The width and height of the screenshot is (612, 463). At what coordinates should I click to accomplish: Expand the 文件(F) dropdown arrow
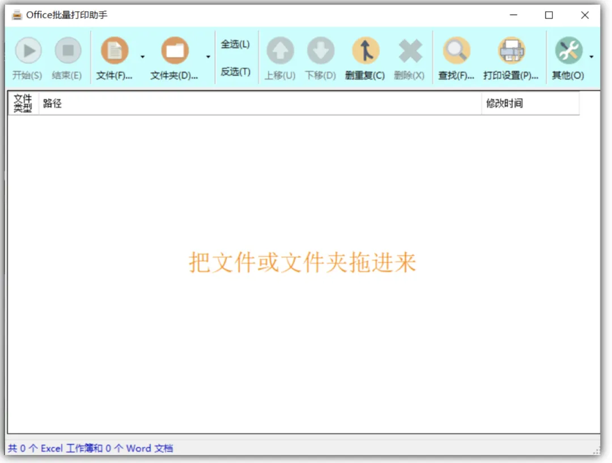tap(142, 57)
